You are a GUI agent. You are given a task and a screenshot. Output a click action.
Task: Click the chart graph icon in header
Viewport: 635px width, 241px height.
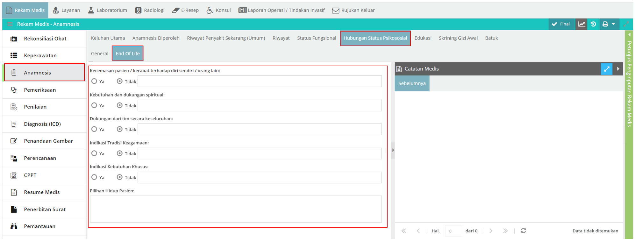click(581, 24)
